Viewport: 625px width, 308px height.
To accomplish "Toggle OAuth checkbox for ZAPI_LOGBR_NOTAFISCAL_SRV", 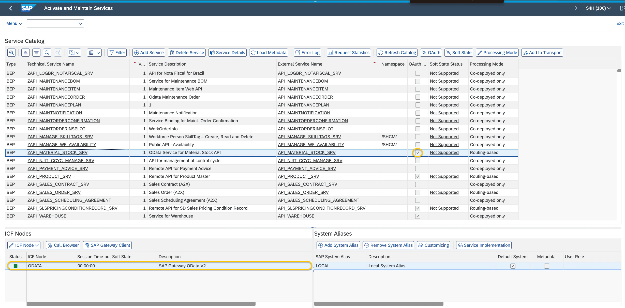I will [x=418, y=73].
